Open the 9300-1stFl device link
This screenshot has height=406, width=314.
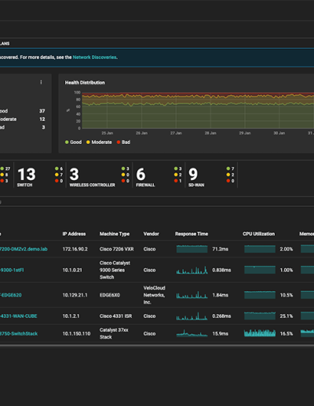coord(12,270)
